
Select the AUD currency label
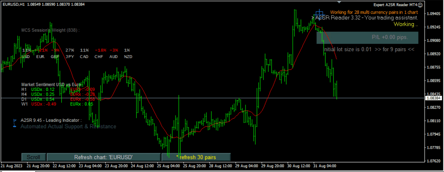(x=113, y=57)
